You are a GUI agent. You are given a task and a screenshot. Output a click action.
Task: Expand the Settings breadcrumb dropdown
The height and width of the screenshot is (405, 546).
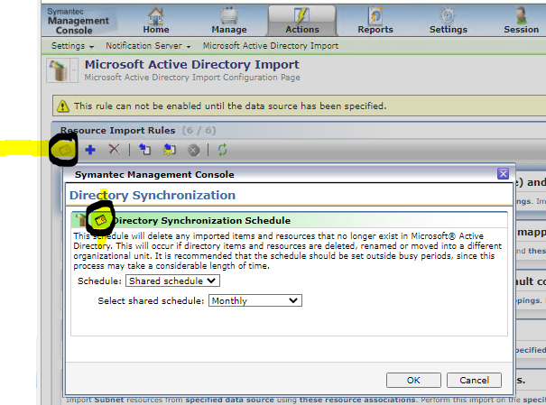(72, 46)
